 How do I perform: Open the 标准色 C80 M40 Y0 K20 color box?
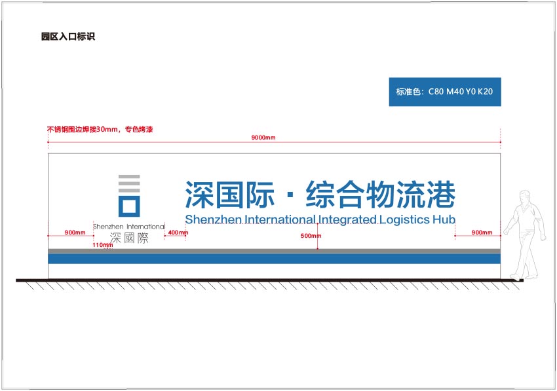pos(446,92)
